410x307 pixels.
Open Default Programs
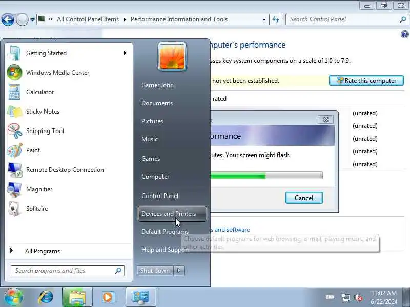(165, 232)
